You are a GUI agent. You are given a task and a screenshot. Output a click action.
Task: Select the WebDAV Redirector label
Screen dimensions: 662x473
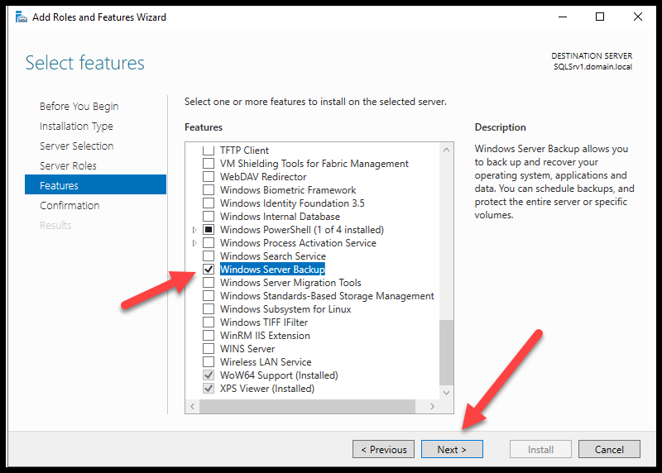point(263,177)
